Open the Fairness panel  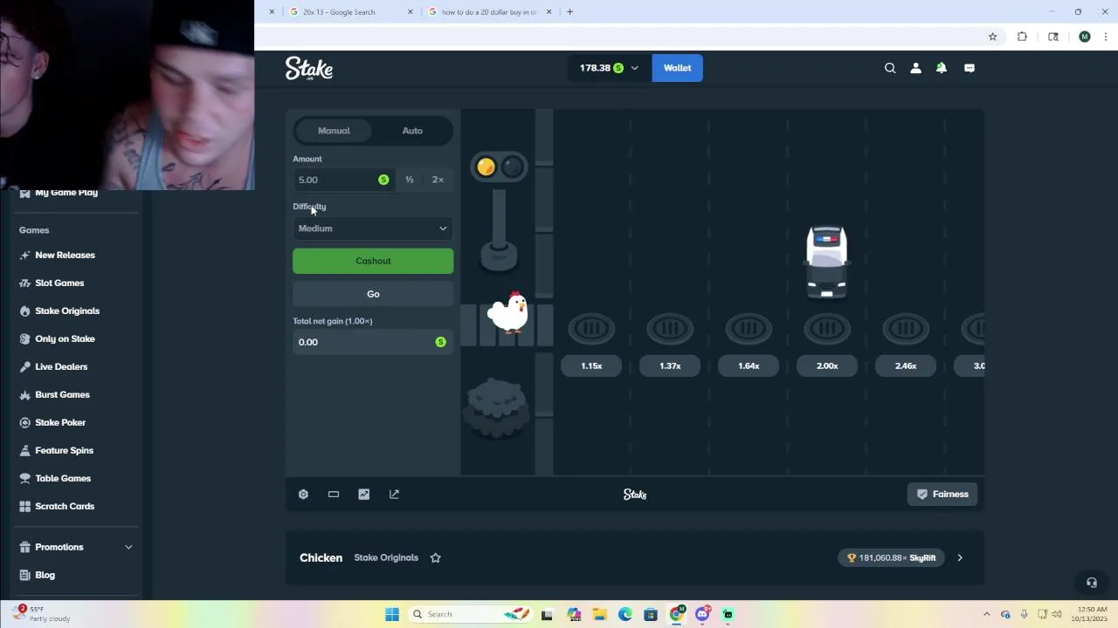click(942, 494)
